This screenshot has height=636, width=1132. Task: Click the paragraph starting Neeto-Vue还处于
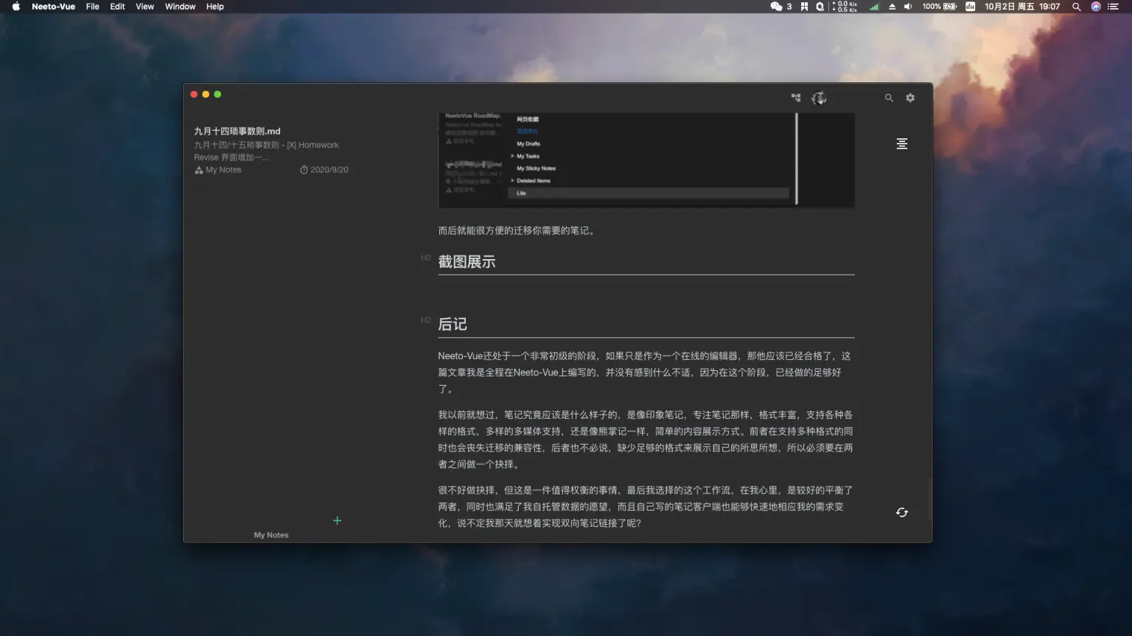[x=646, y=372]
